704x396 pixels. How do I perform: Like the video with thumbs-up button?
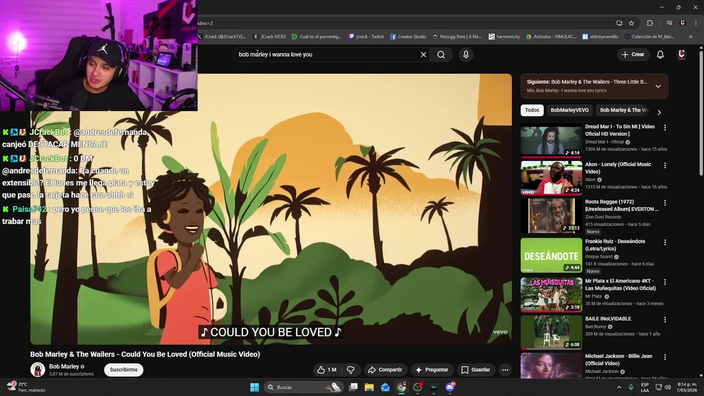coord(327,370)
